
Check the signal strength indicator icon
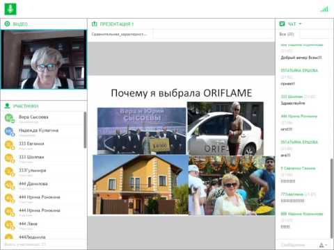(x=324, y=10)
